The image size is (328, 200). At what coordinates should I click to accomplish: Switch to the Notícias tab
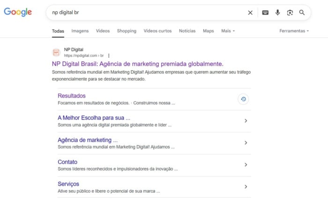pos(187,31)
